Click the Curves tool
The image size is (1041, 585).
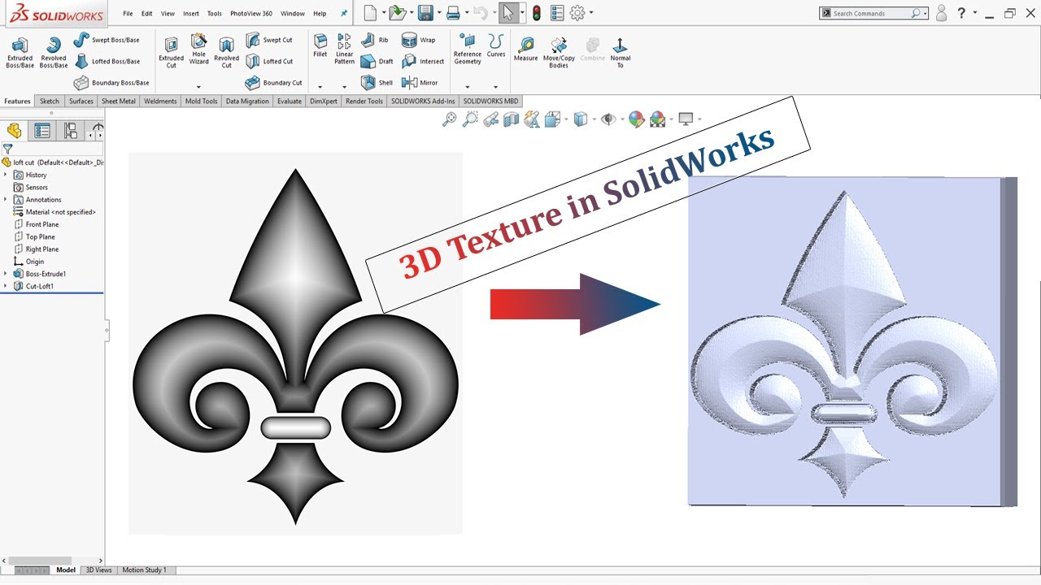(x=496, y=46)
